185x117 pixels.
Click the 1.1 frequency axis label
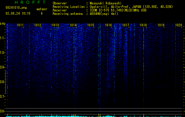pos(3,38)
